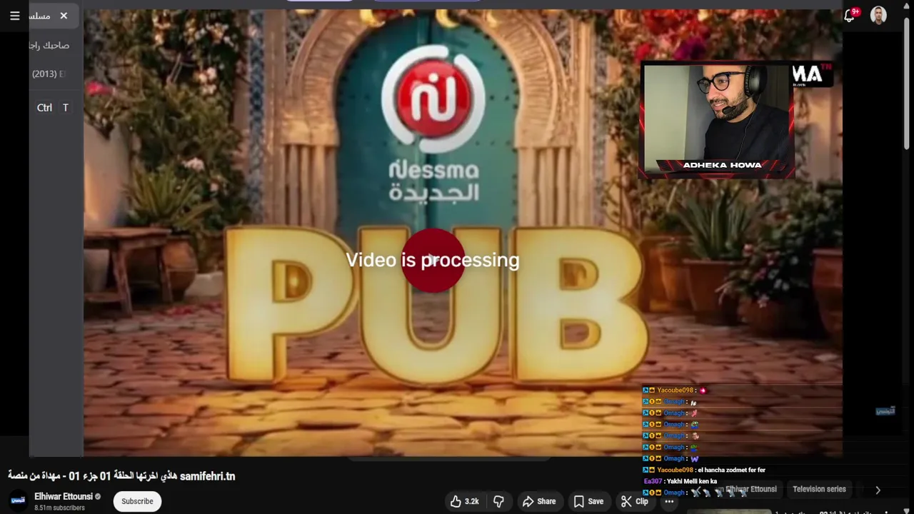This screenshot has width=914, height=514.
Task: Open more actions ellipsis menu
Action: [x=669, y=501]
